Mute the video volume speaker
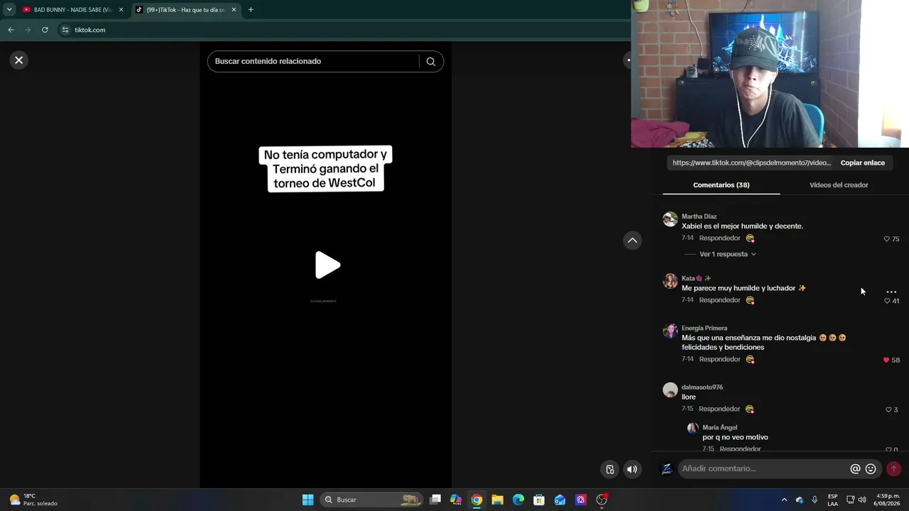The height and width of the screenshot is (511, 909). tap(632, 469)
